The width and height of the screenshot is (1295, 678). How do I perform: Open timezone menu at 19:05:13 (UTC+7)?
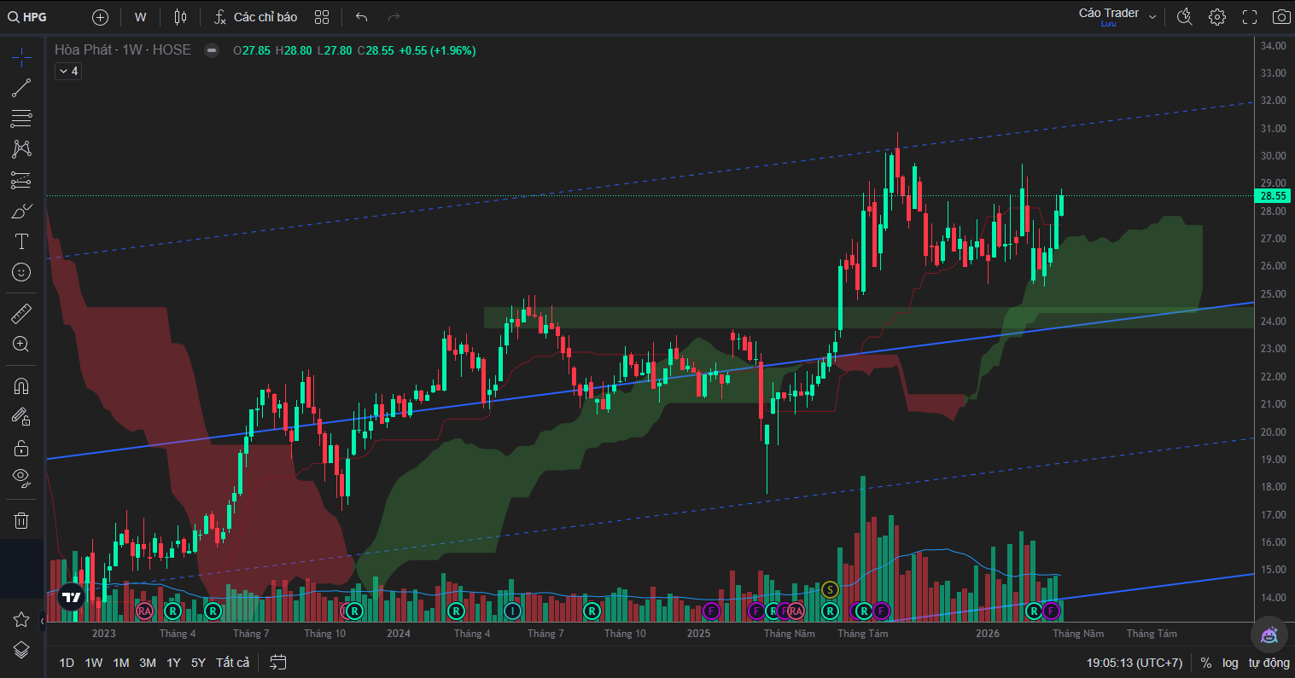click(x=1135, y=663)
